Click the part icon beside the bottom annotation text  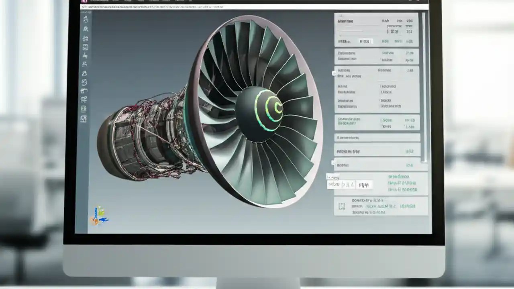pyautogui.click(x=342, y=206)
